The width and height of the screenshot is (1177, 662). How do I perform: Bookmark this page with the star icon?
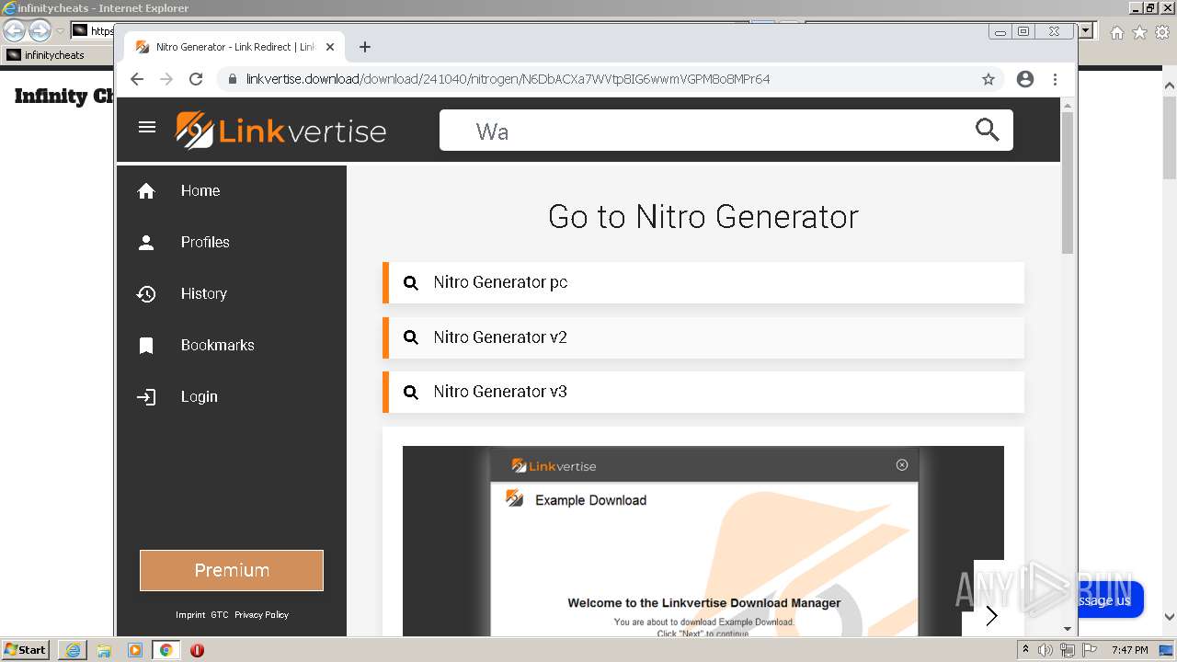click(x=988, y=79)
